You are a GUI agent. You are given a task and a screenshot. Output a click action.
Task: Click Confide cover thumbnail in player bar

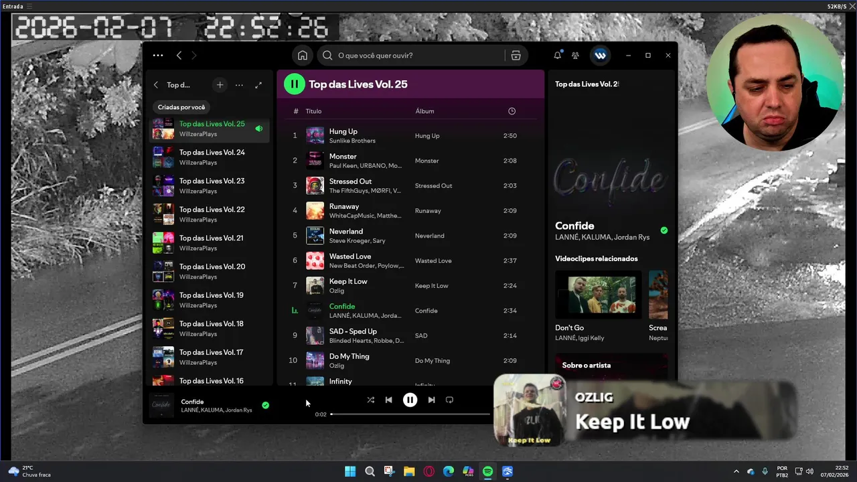[161, 405]
